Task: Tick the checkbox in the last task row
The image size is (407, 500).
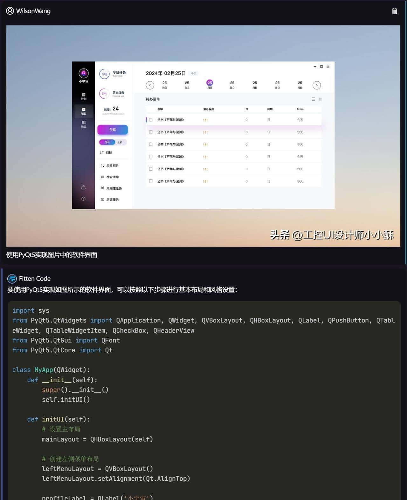Action: pyautogui.click(x=151, y=181)
